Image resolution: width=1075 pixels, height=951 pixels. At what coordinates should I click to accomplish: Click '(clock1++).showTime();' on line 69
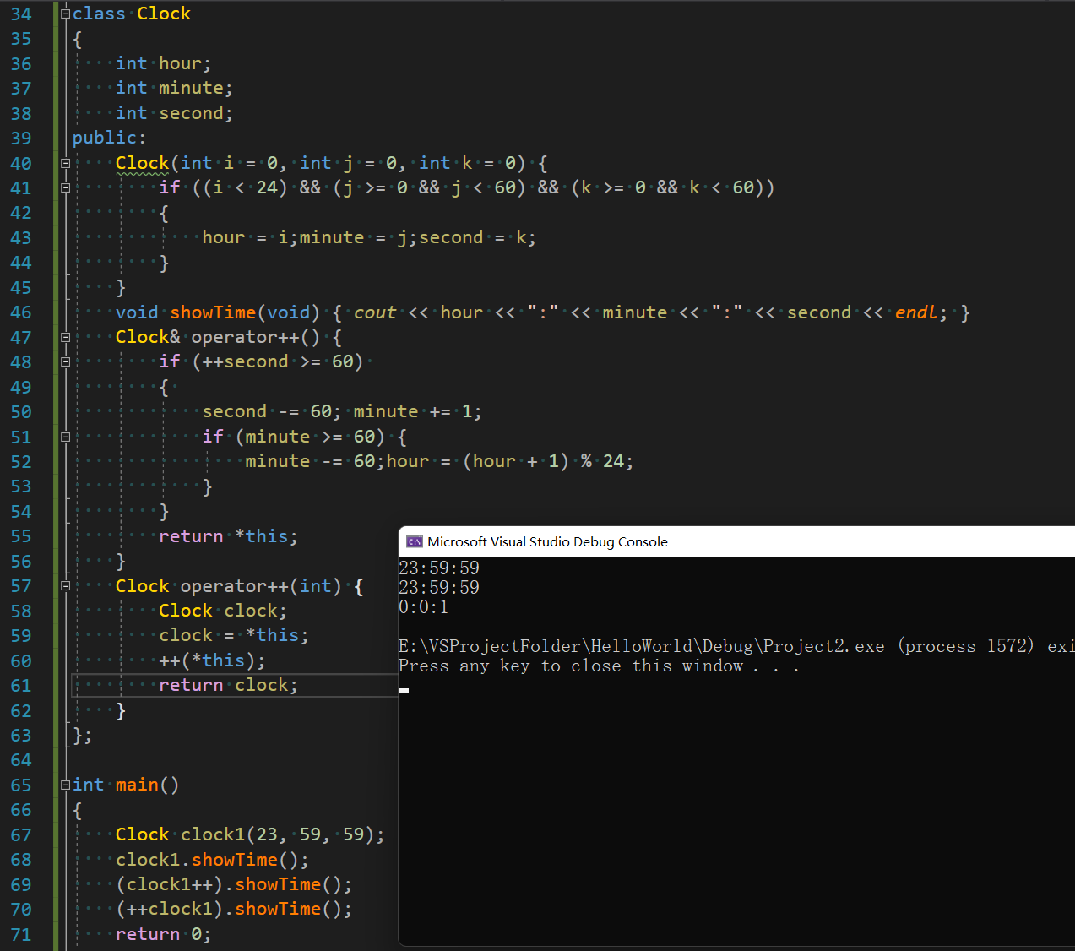coord(234,884)
